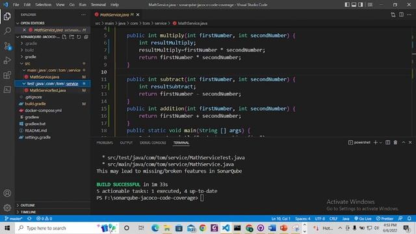Screen dimensions: 416x234
Task: Collapse all folders in explorer
Action: [x=86, y=37]
